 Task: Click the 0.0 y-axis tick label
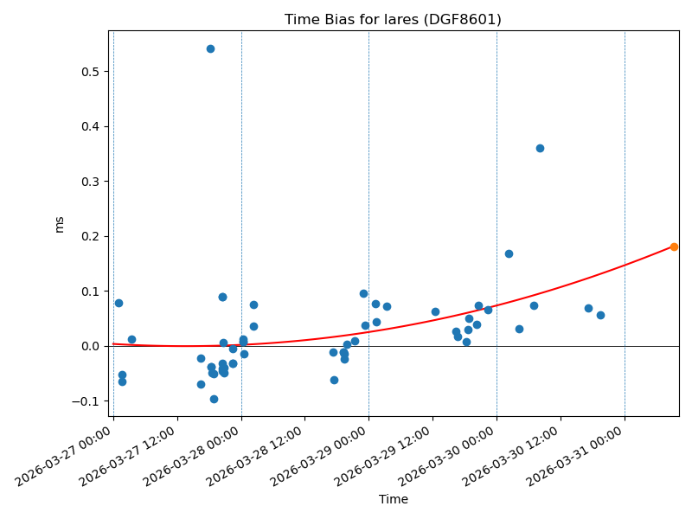click(x=89, y=346)
